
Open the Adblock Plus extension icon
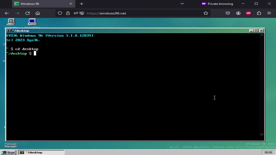pos(248,13)
